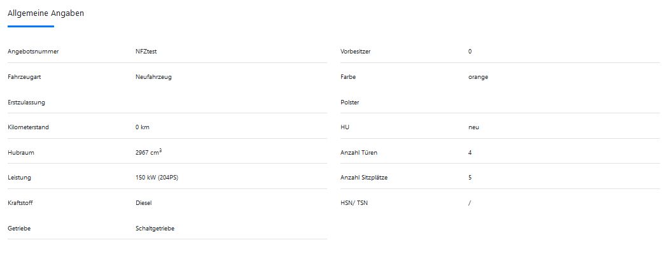Image resolution: width=665 pixels, height=261 pixels.
Task: Select the Getriebe value Schaltgetriebe
Action: pos(155,229)
